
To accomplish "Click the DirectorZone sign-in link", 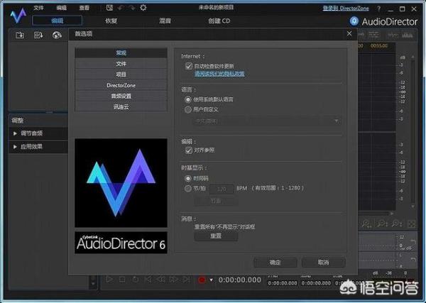I will tap(346, 9).
